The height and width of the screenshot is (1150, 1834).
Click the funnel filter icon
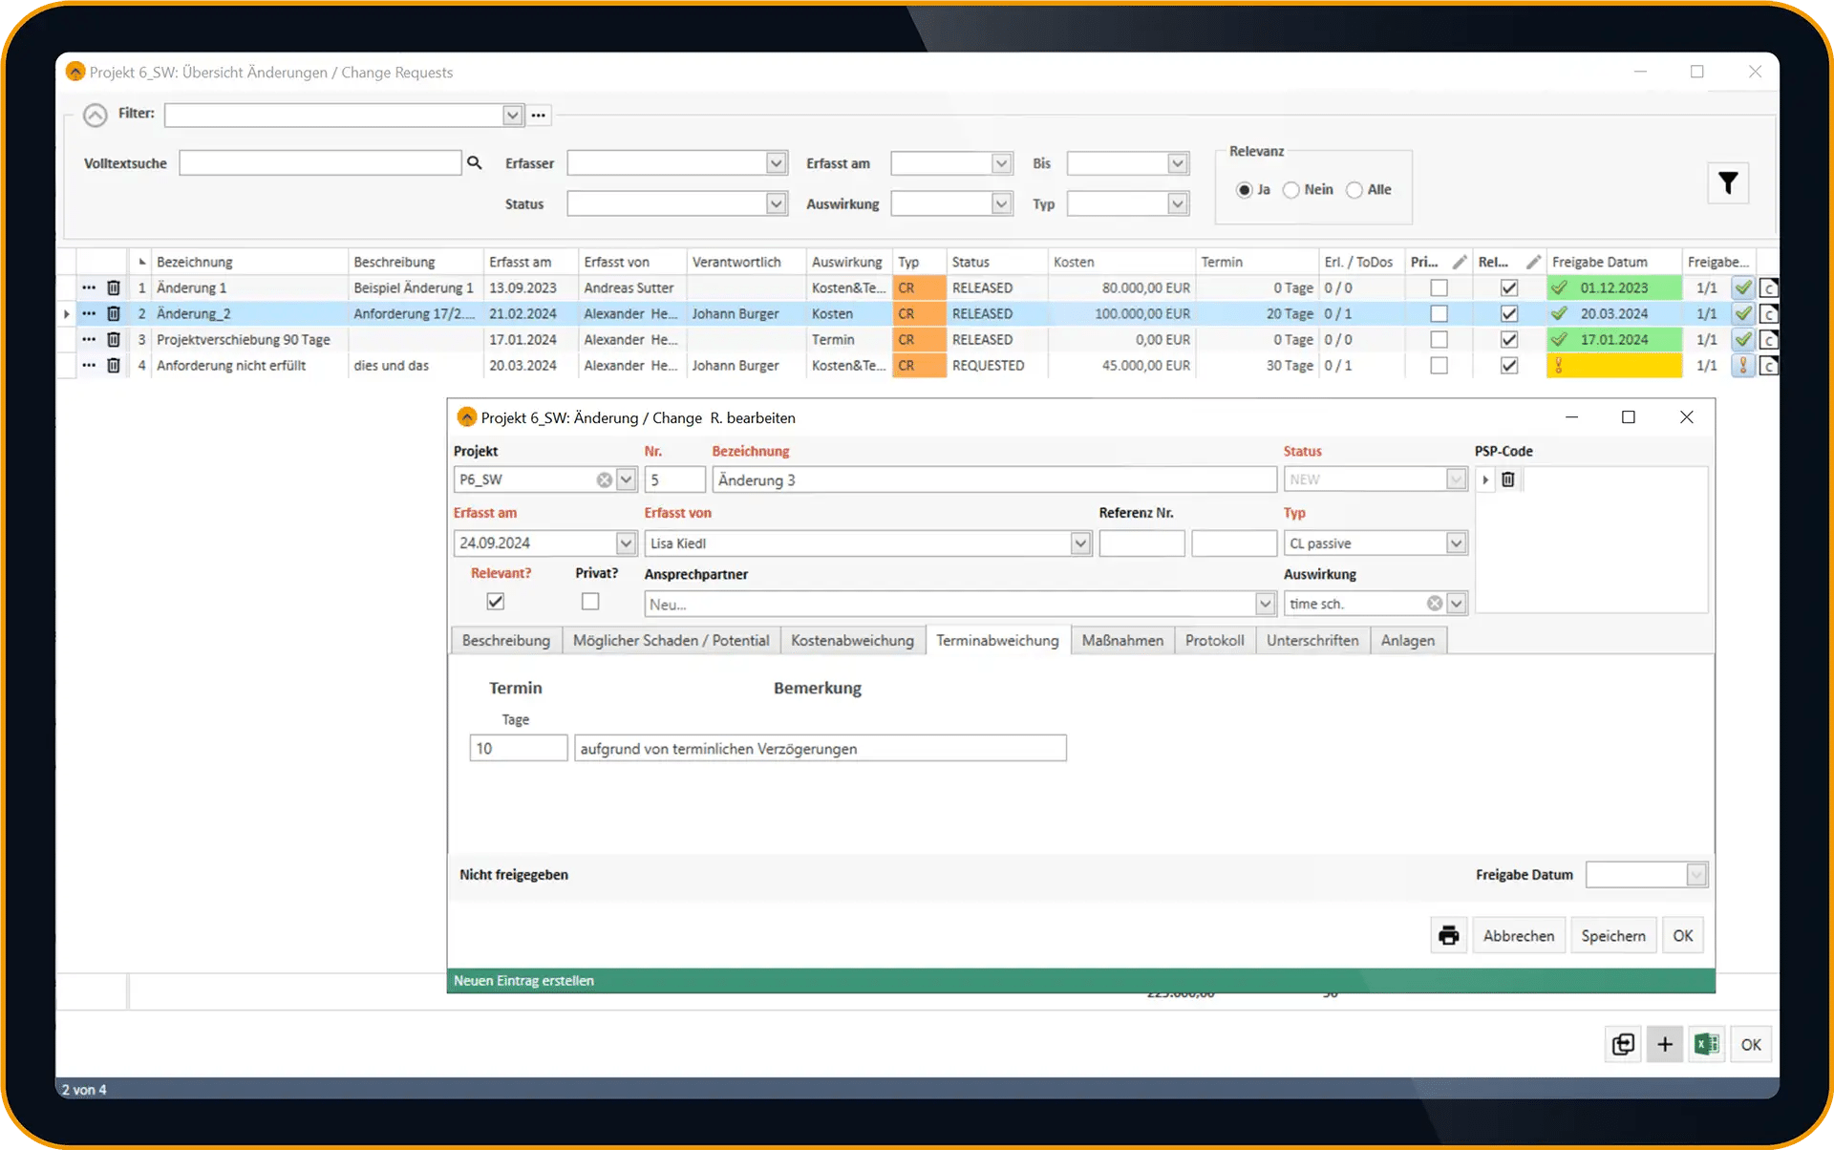coord(1728,183)
